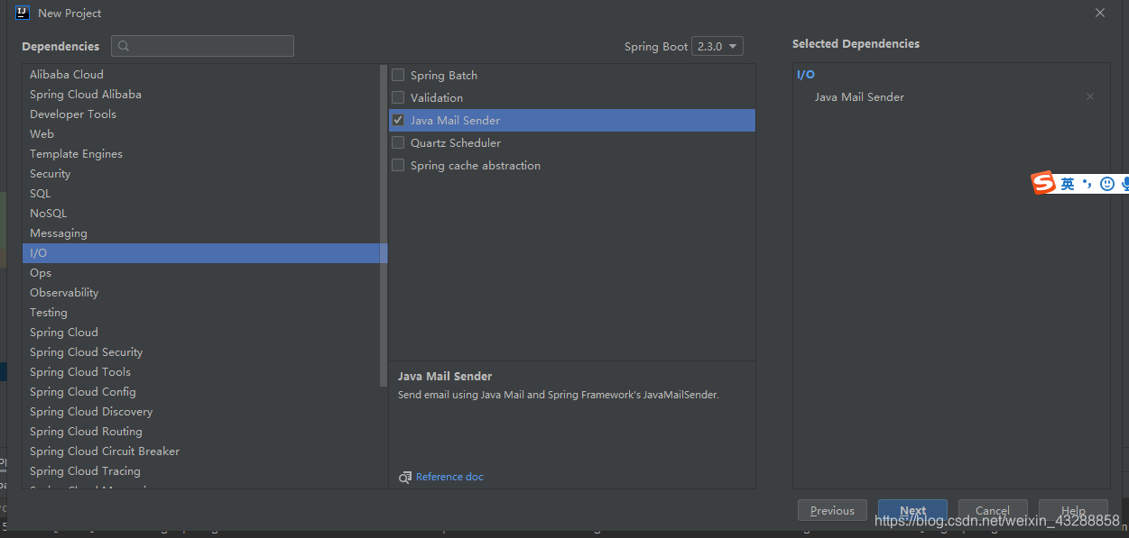Viewport: 1129px width, 538px height.
Task: Click the Previous button
Action: point(832,510)
